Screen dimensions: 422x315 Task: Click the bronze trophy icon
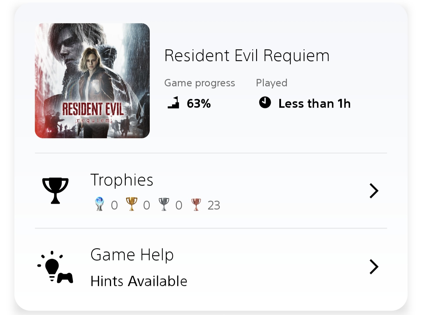196,204
